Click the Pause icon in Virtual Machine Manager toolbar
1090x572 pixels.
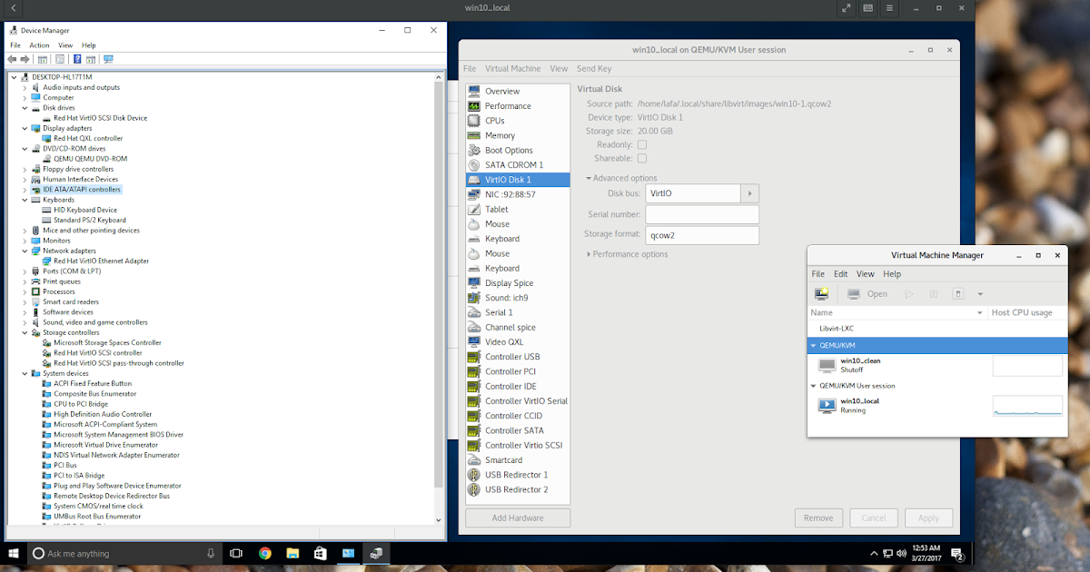point(933,293)
